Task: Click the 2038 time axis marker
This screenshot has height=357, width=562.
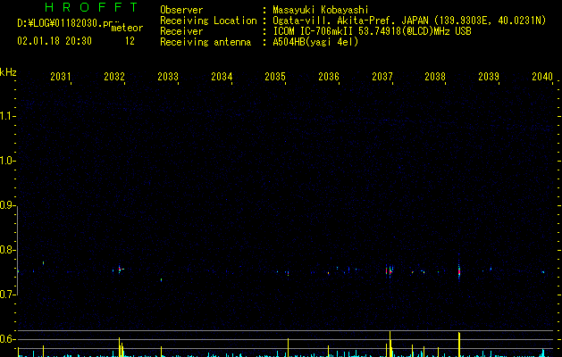Action: pos(435,76)
